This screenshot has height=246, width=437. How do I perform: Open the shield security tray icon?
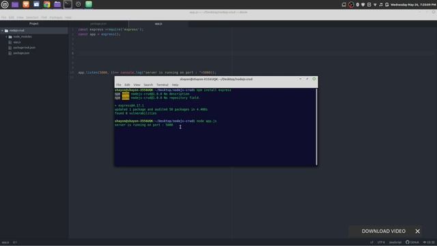tap(363, 5)
